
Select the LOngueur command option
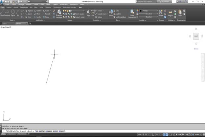pos(49,131)
